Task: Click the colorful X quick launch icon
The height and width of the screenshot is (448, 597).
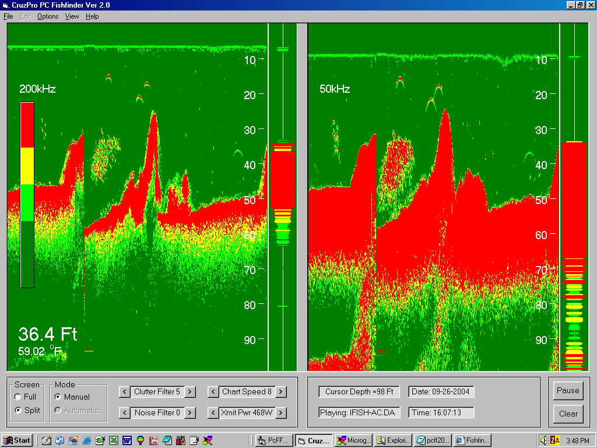Action: click(208, 441)
